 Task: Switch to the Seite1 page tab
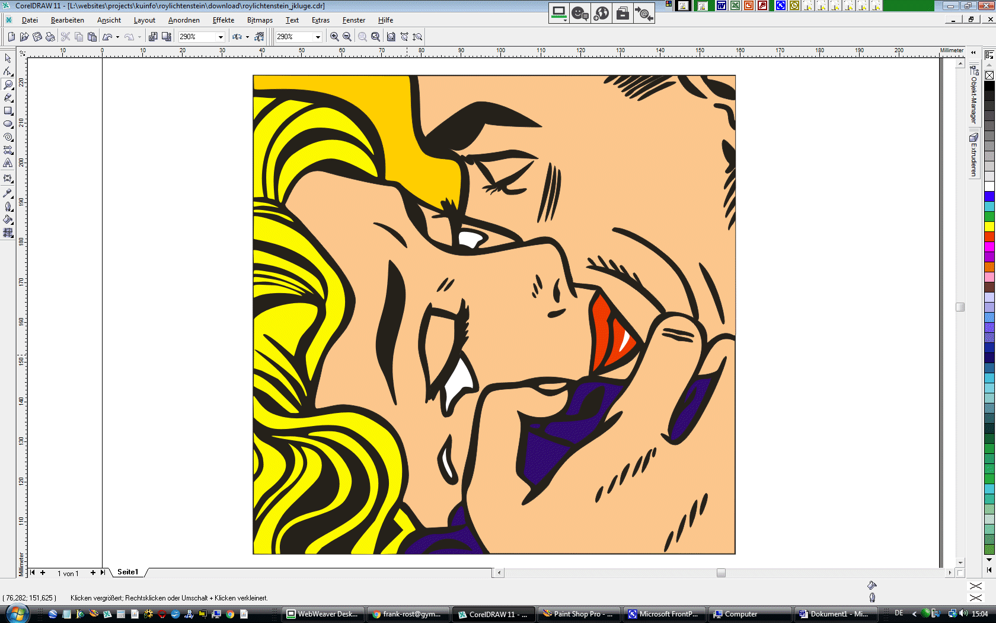[x=127, y=572]
